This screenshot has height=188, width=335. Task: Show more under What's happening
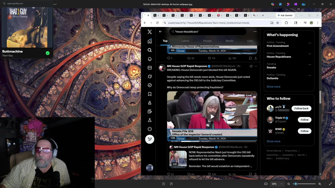pyautogui.click(x=273, y=87)
